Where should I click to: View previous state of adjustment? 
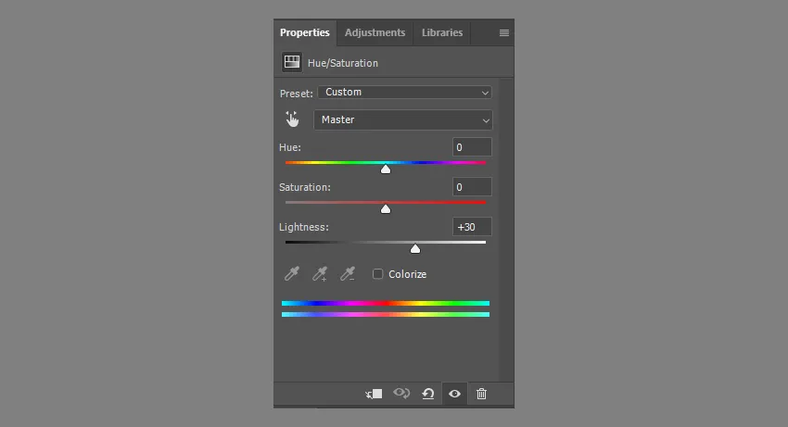tap(401, 394)
